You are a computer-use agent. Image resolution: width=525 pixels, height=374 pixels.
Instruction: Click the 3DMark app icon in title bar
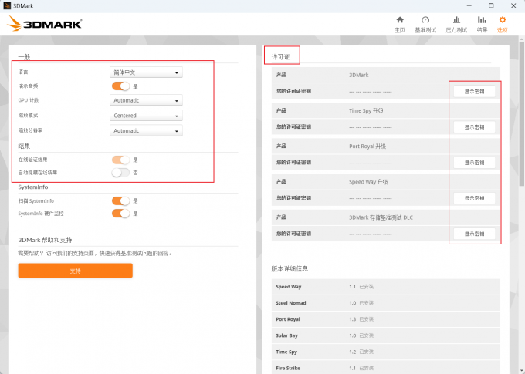pos(7,5)
